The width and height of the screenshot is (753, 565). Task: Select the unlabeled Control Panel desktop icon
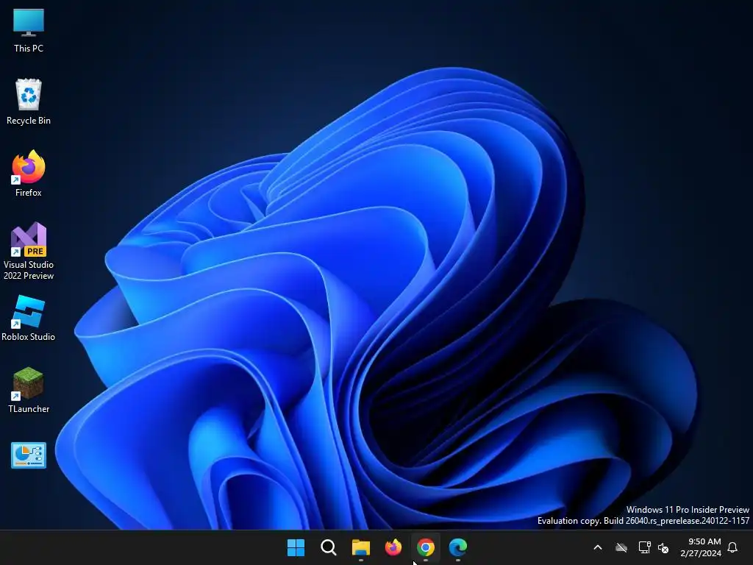click(29, 455)
